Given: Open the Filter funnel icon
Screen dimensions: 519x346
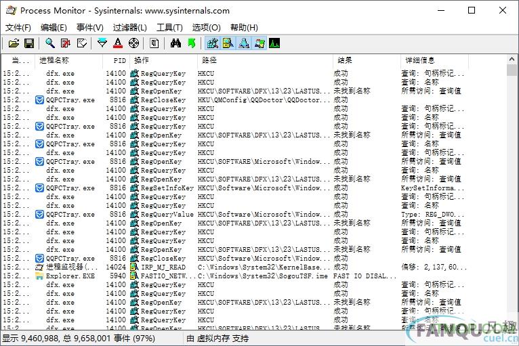Looking at the screenshot, I should [102, 43].
